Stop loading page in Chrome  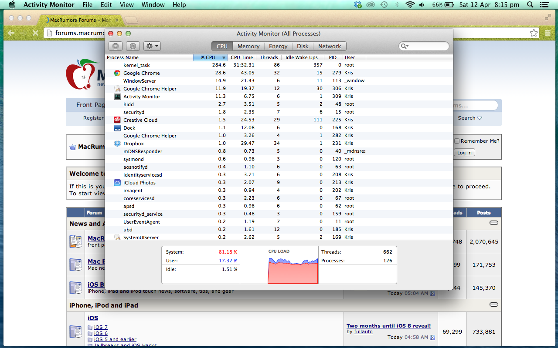point(36,33)
